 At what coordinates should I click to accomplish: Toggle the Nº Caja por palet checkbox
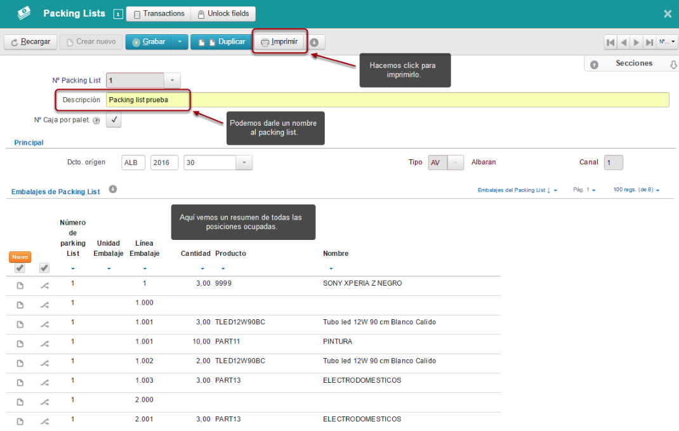[114, 120]
